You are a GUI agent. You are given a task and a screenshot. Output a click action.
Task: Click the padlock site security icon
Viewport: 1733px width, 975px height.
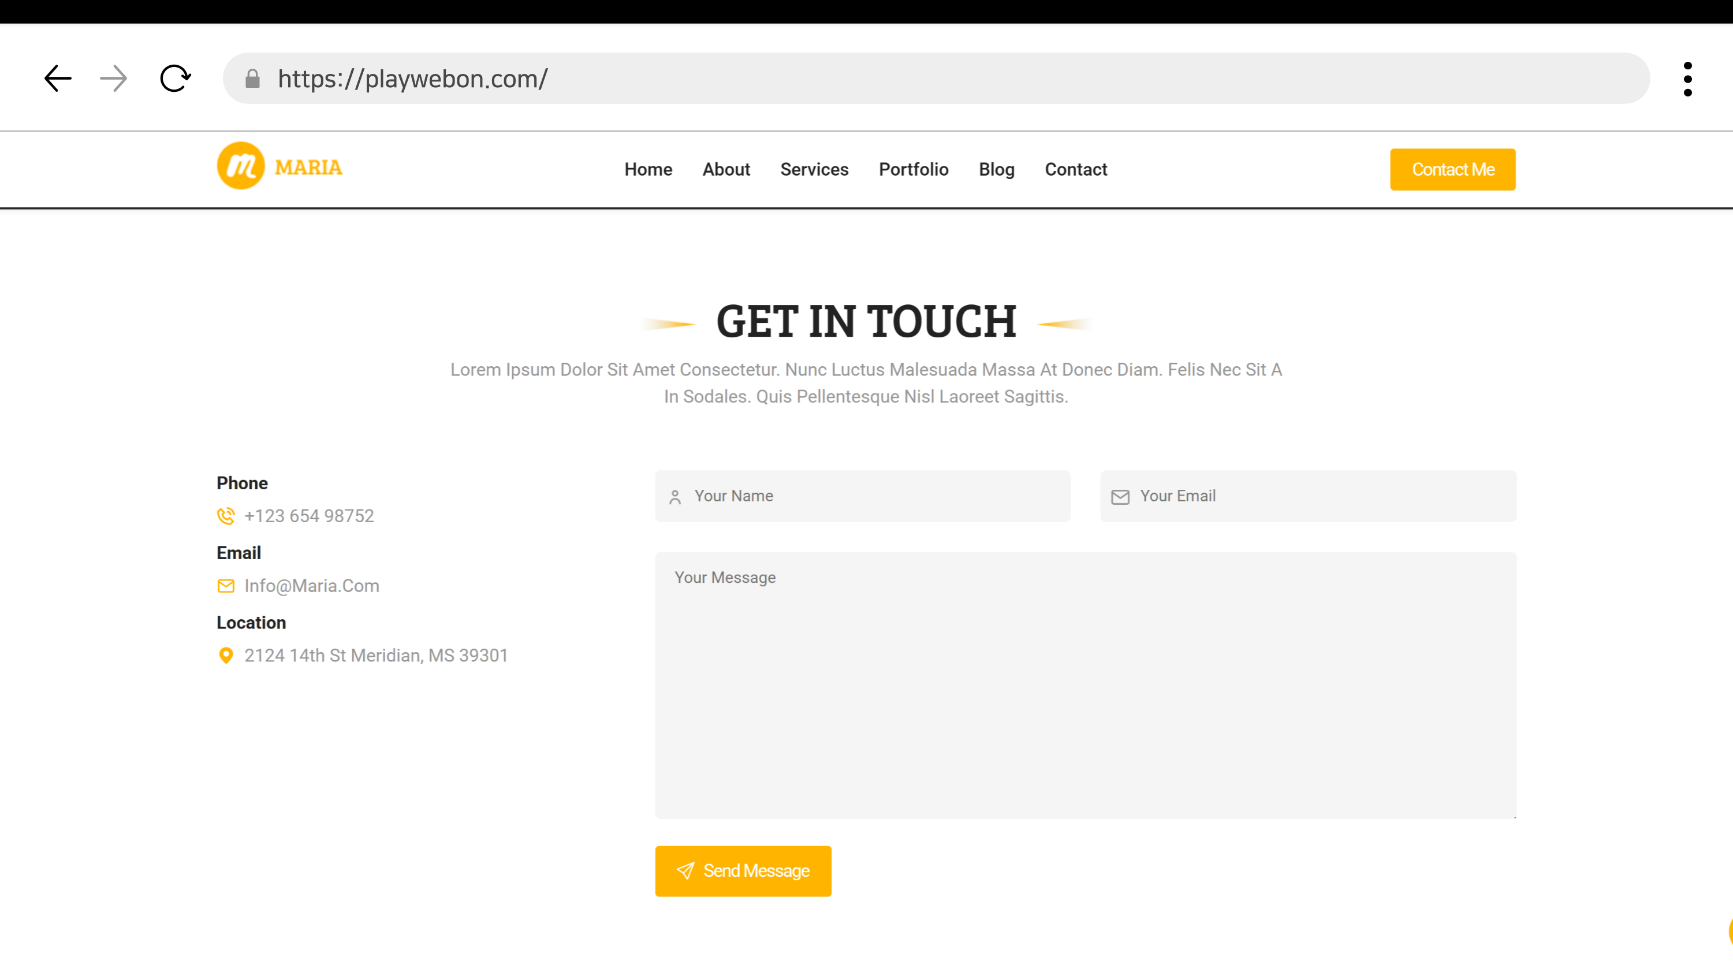252,79
